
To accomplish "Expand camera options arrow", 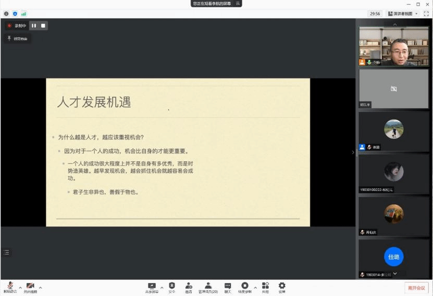I will click(x=41, y=287).
